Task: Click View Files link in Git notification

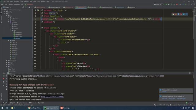Action: tap(164, 99)
